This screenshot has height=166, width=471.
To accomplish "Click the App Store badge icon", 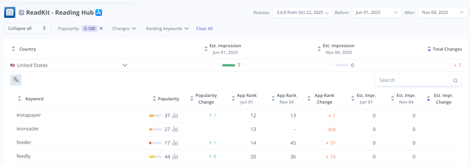I will [x=99, y=13].
